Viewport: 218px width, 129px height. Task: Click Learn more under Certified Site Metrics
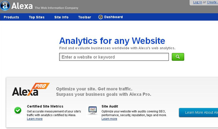35,119
